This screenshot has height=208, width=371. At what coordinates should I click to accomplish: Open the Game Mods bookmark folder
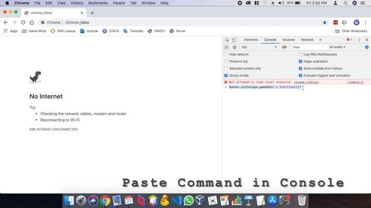point(34,31)
